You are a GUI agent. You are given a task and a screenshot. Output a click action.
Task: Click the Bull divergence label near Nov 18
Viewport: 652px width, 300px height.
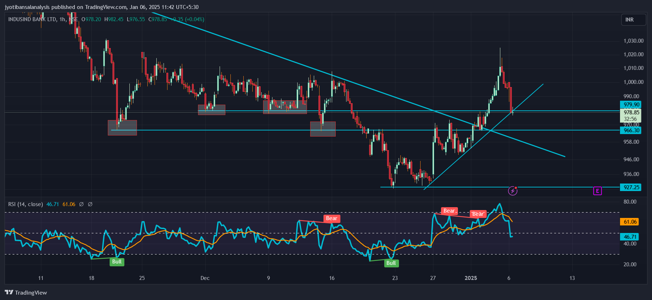point(117,262)
